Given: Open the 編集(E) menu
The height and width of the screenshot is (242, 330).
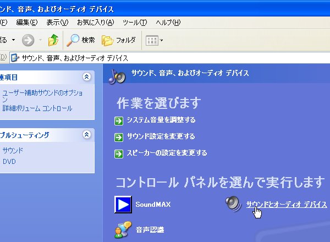Looking at the screenshot, I should (x=26, y=22).
